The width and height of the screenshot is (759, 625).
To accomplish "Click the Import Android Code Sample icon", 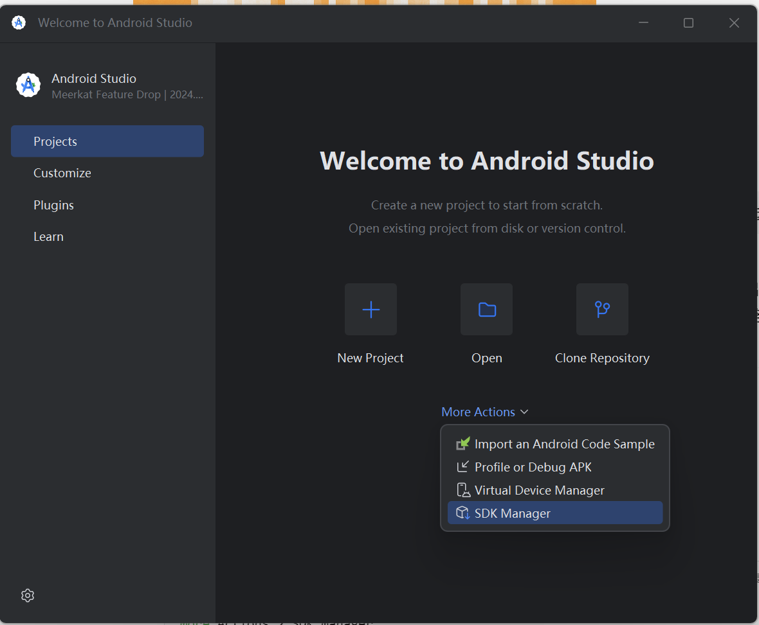I will 462,444.
